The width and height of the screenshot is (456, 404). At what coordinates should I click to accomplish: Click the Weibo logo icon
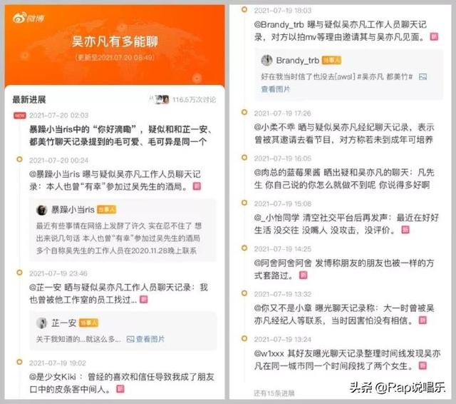[x=28, y=18]
